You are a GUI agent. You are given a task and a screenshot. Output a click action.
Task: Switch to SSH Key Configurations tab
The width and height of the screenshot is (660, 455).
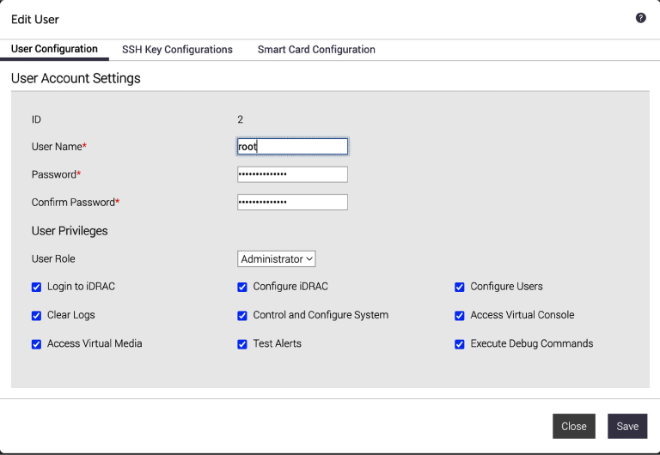[x=177, y=50]
